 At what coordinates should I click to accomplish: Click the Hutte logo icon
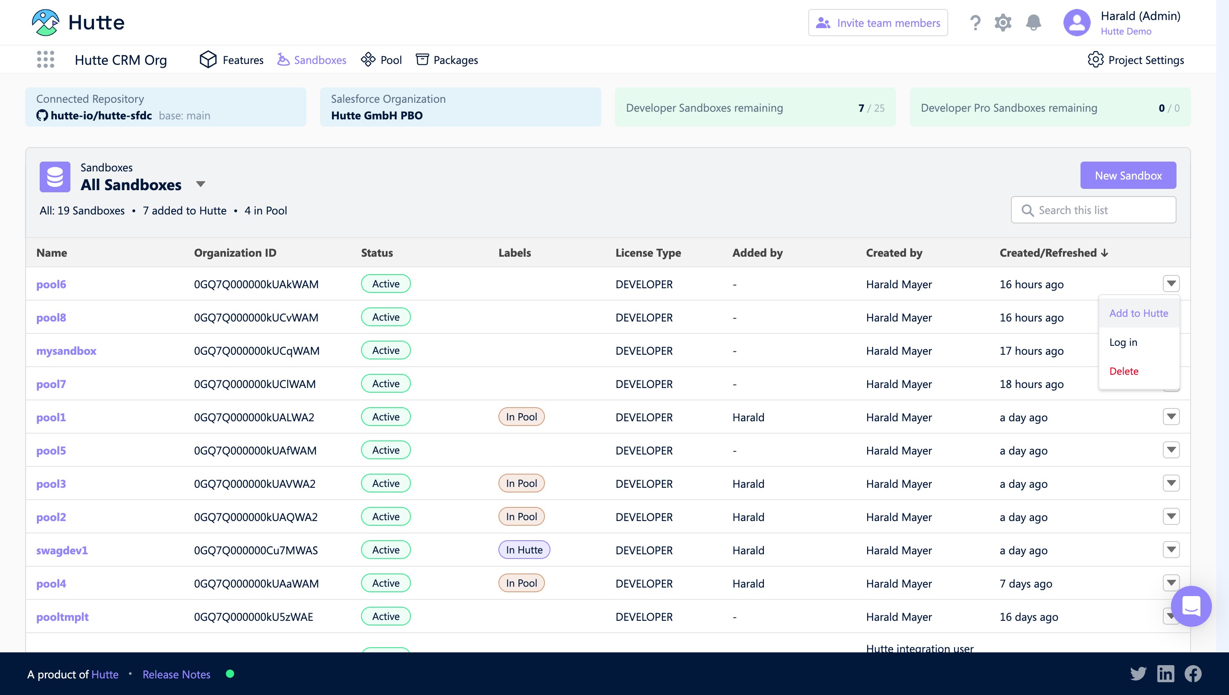45,23
